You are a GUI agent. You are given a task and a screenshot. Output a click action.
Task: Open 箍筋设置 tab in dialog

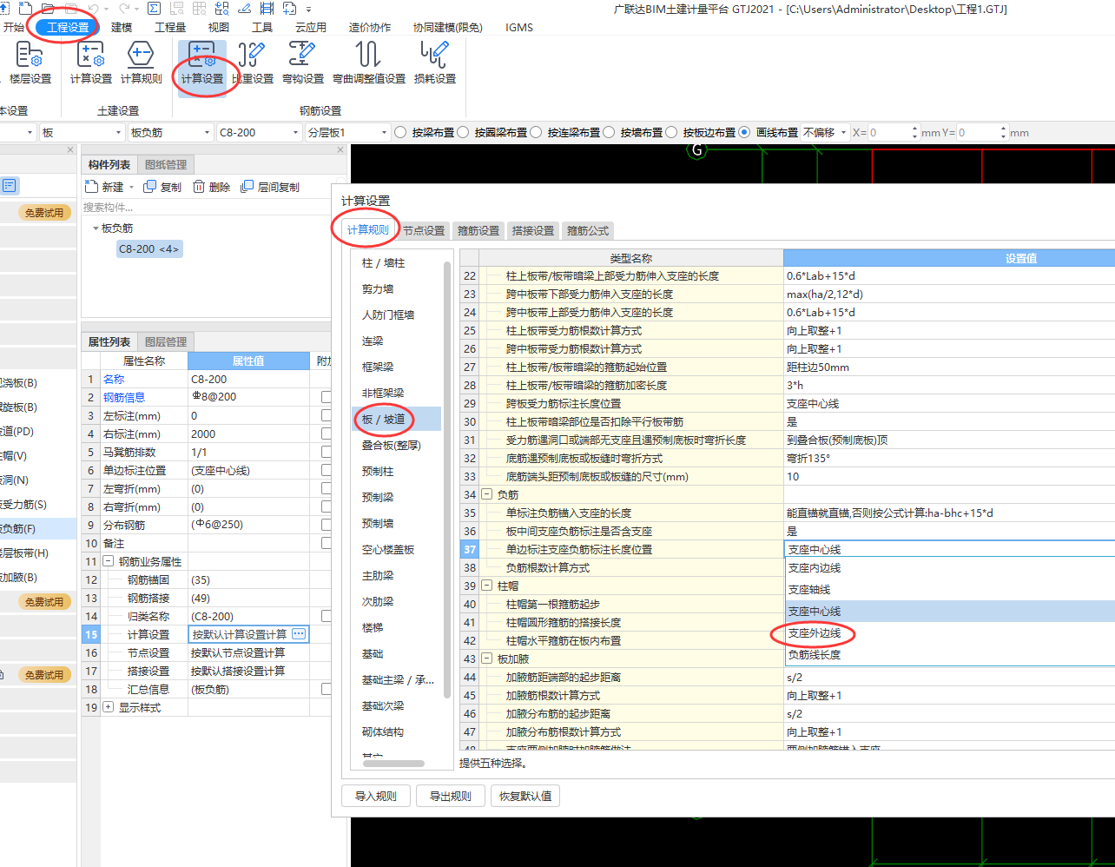pos(478,230)
